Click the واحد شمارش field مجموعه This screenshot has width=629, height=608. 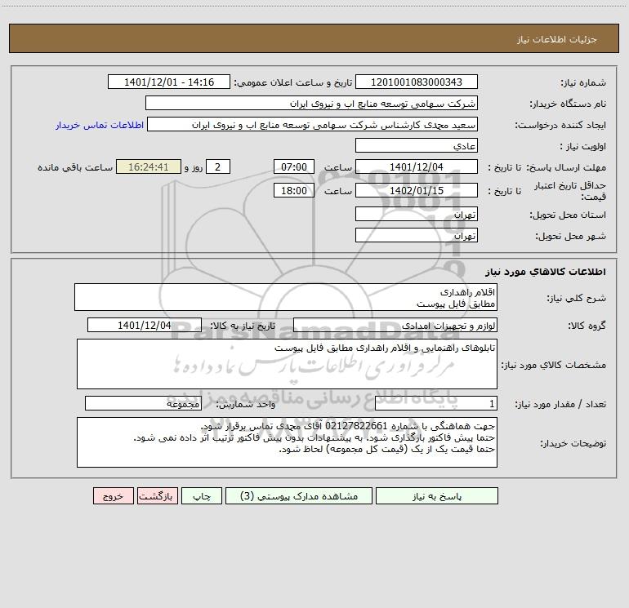coord(143,403)
